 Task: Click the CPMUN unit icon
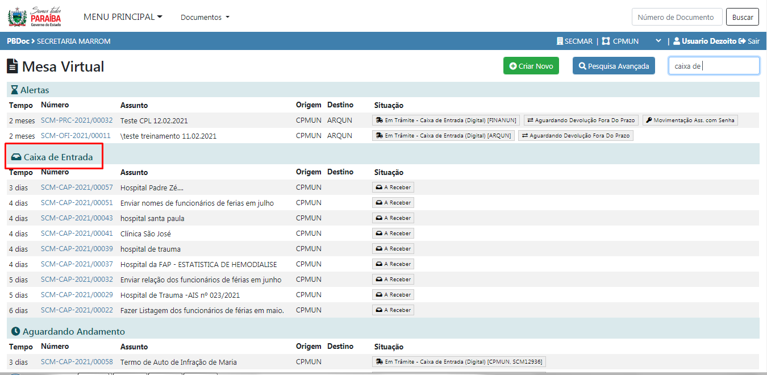click(606, 41)
